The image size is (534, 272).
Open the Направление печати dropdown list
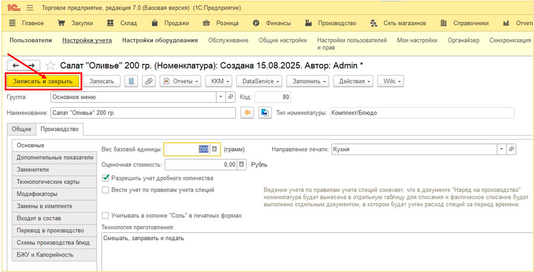pyautogui.click(x=501, y=150)
